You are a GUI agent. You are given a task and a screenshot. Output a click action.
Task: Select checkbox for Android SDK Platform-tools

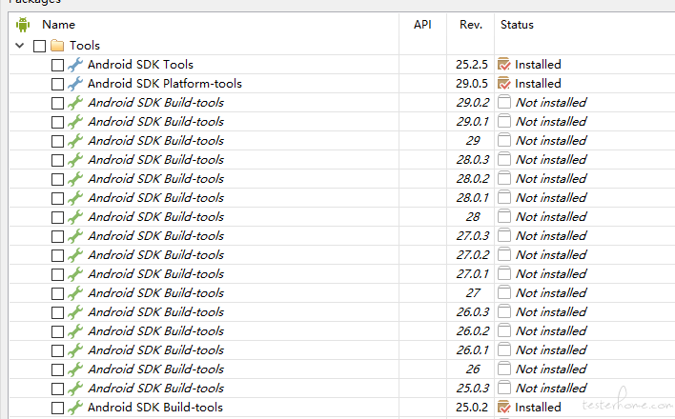57,85
